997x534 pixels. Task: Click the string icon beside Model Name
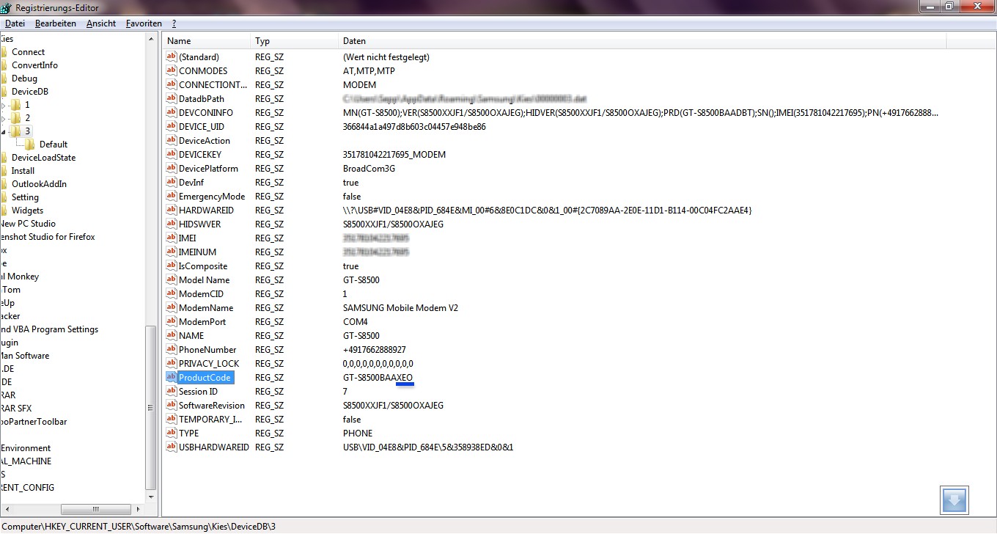click(x=172, y=280)
